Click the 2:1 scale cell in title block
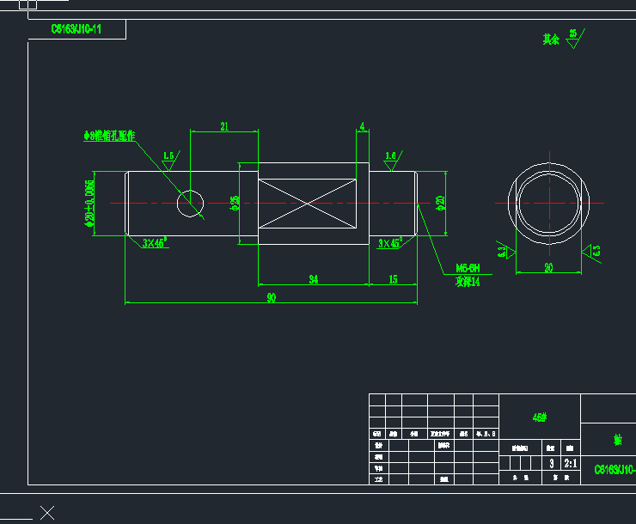 571,463
